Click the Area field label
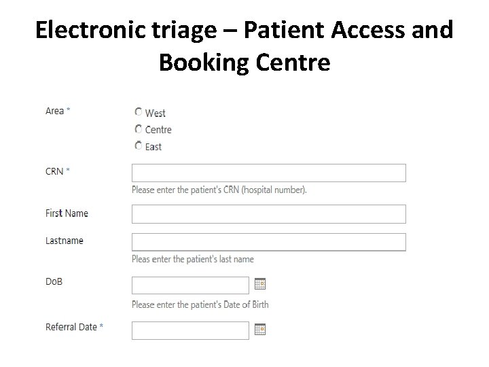The width and height of the screenshot is (489, 367). click(x=55, y=111)
